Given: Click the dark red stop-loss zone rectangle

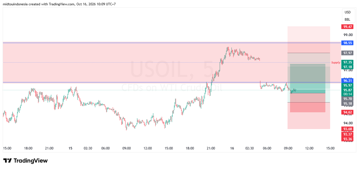Looking at the screenshot, I should click(x=307, y=103).
